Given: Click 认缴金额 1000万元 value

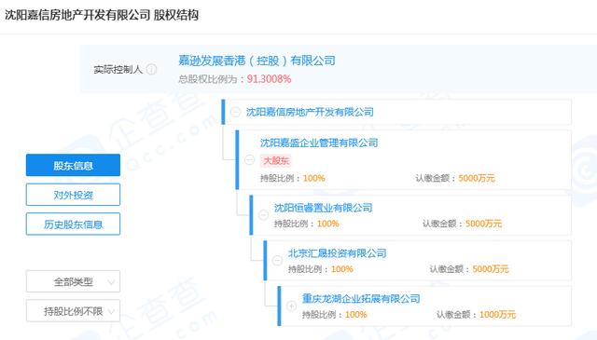Looking at the screenshot, I should pos(497,315).
